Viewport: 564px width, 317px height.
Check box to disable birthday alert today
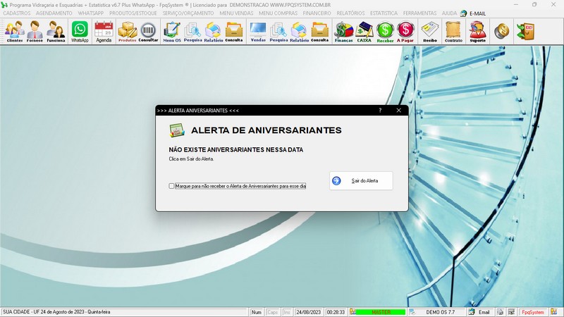pyautogui.click(x=171, y=186)
